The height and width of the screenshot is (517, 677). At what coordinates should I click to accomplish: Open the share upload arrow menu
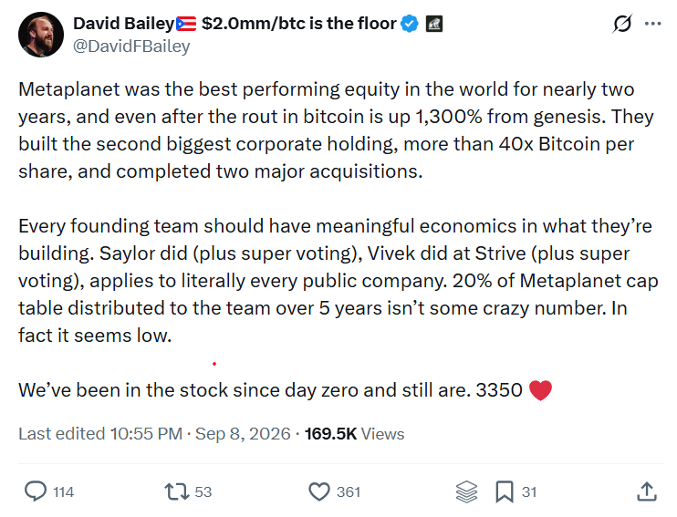[647, 491]
